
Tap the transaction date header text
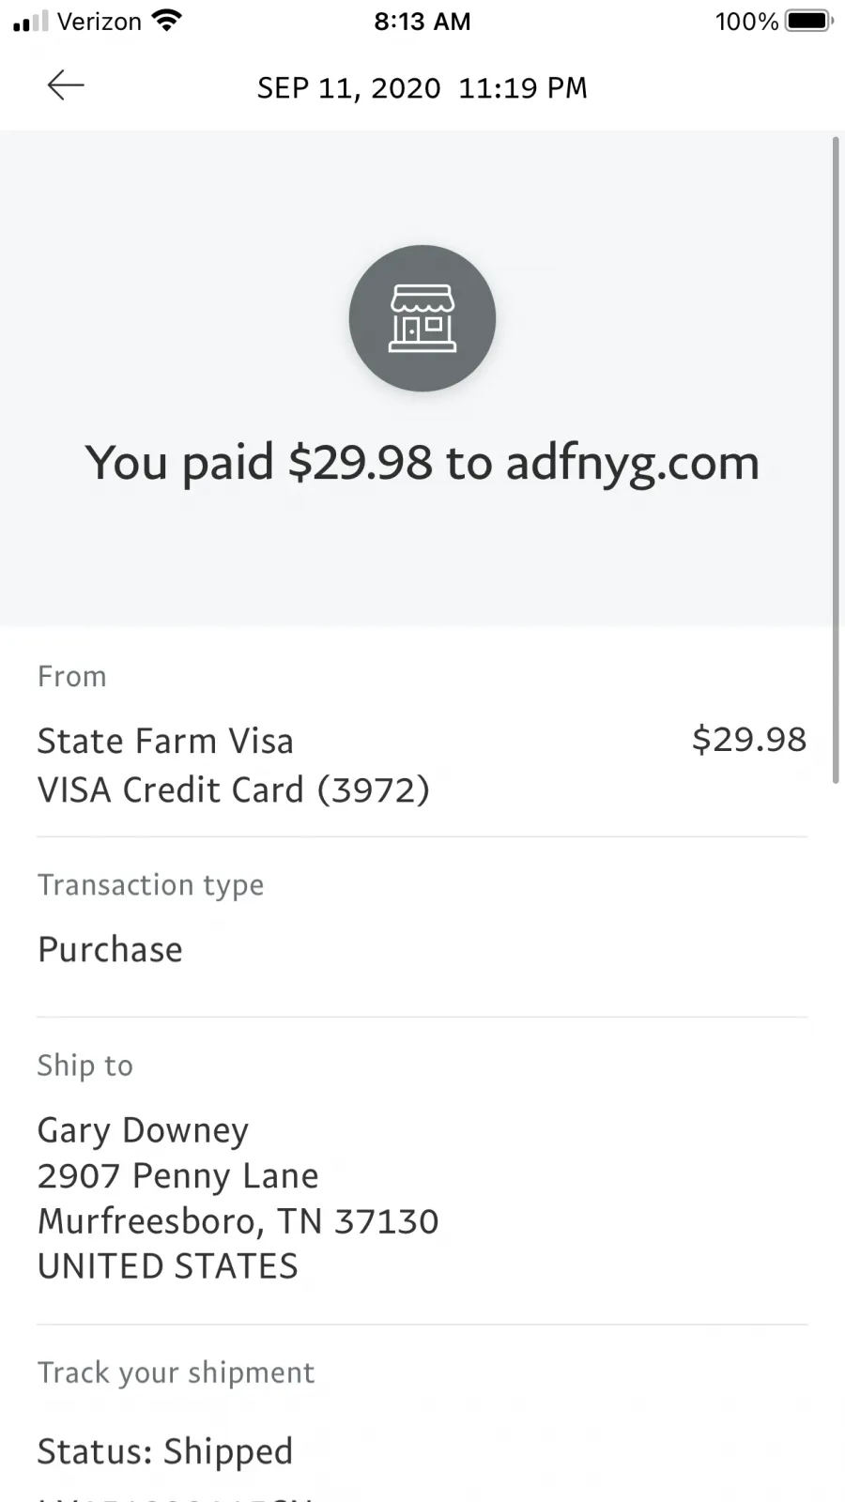[x=422, y=88]
